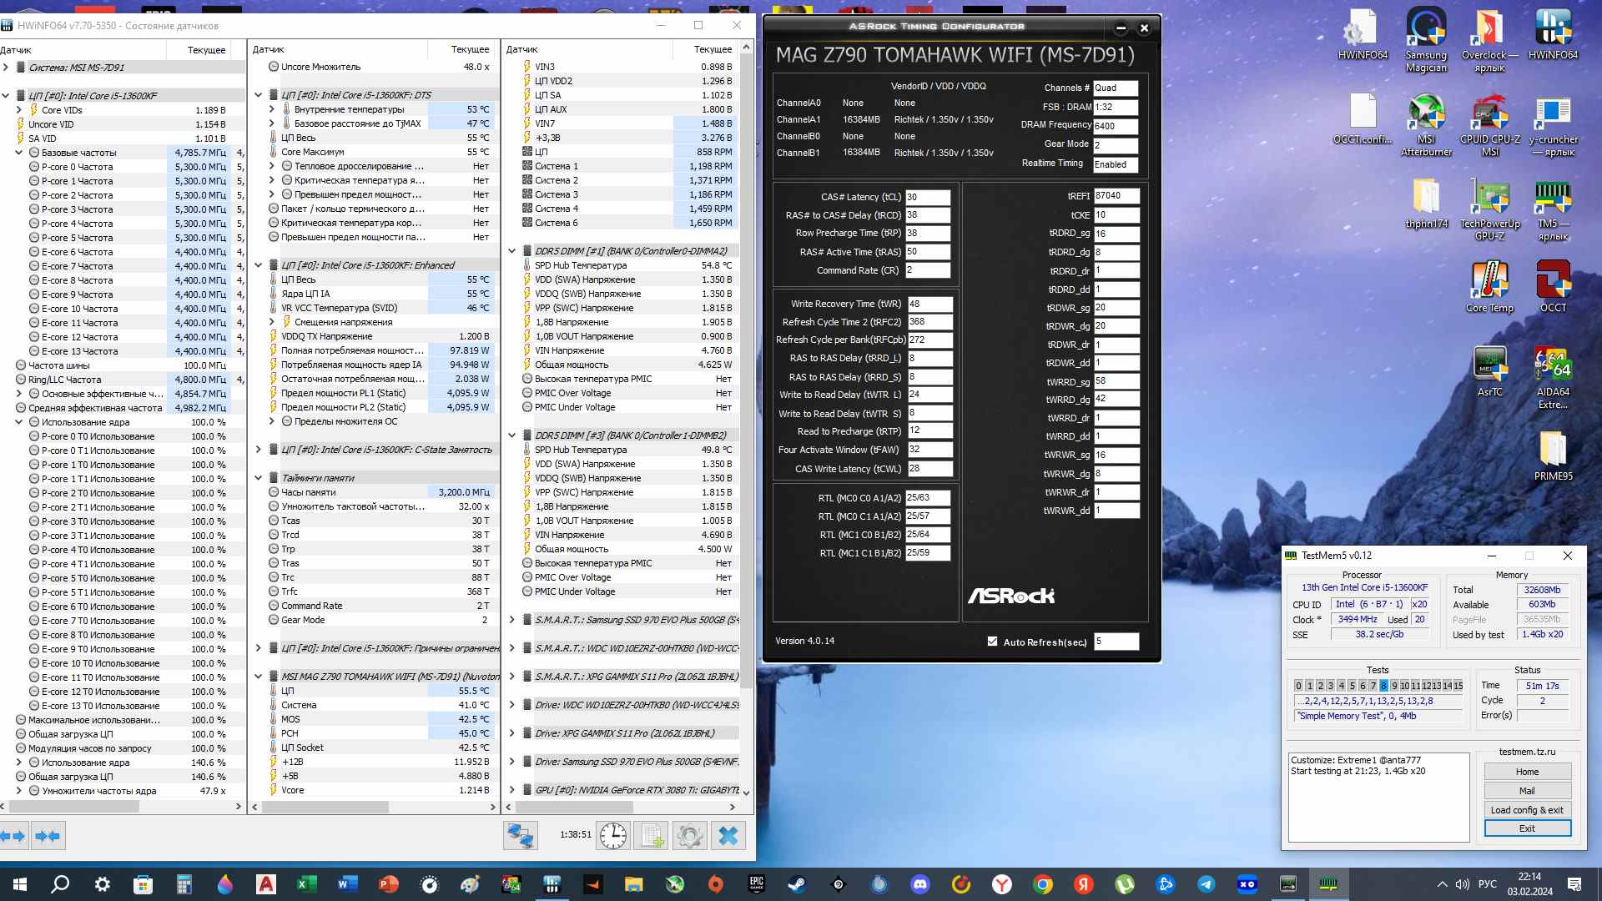This screenshot has width=1602, height=901.
Task: Expand the GPU NVIDIA GeForce RTX 3080 Ti group
Action: coord(512,790)
